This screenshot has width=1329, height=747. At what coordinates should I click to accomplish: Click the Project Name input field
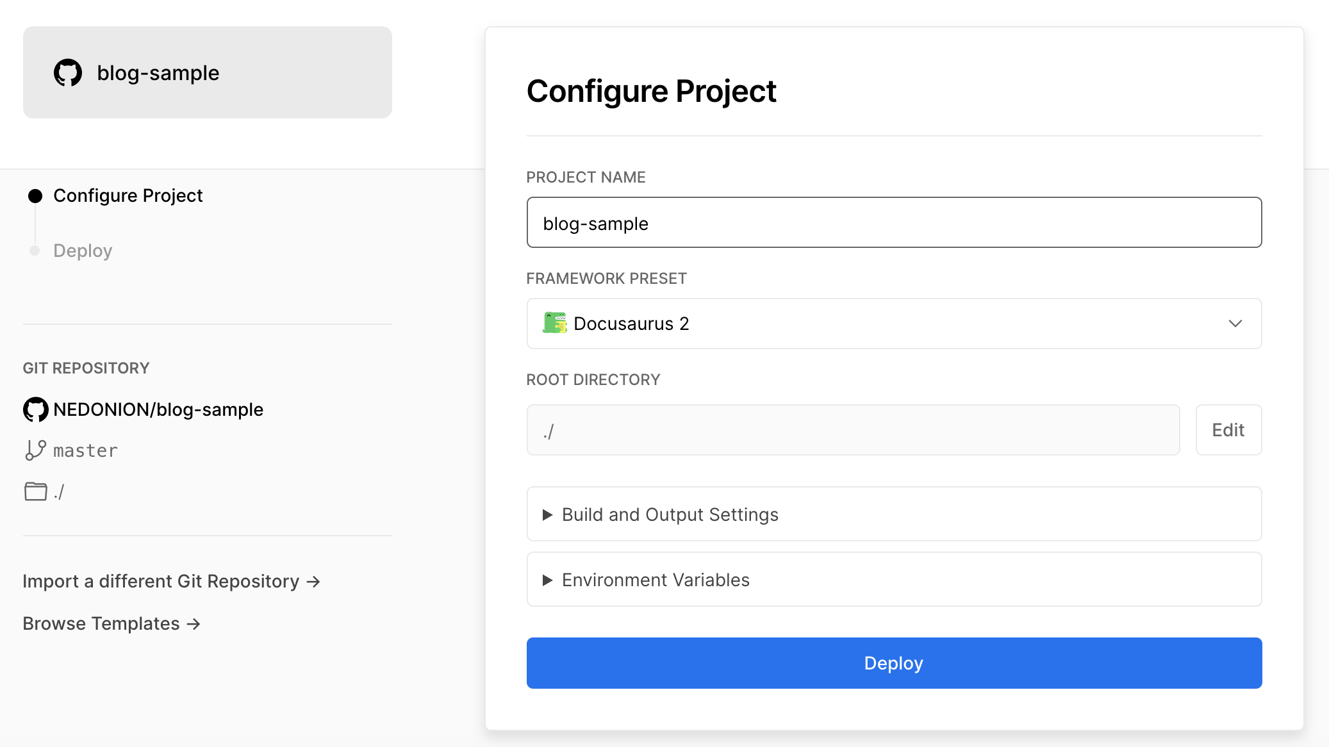pos(895,222)
